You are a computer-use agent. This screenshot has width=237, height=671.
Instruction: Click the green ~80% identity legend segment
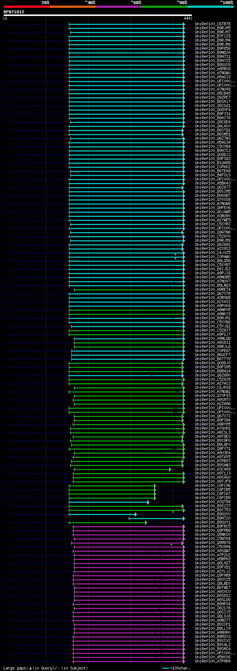(164, 6)
